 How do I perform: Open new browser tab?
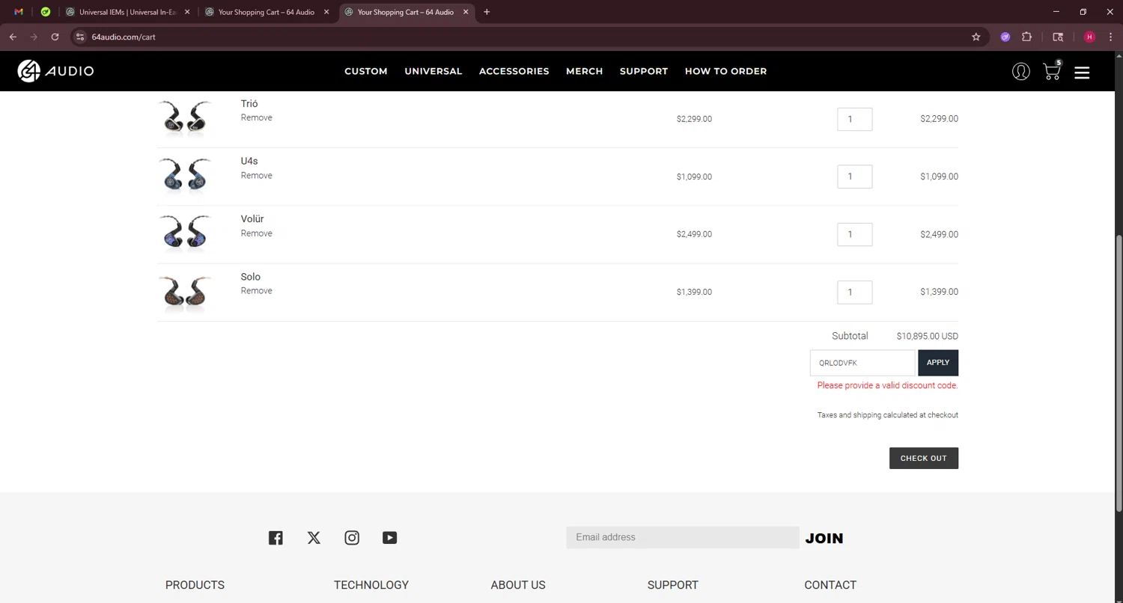pos(487,12)
